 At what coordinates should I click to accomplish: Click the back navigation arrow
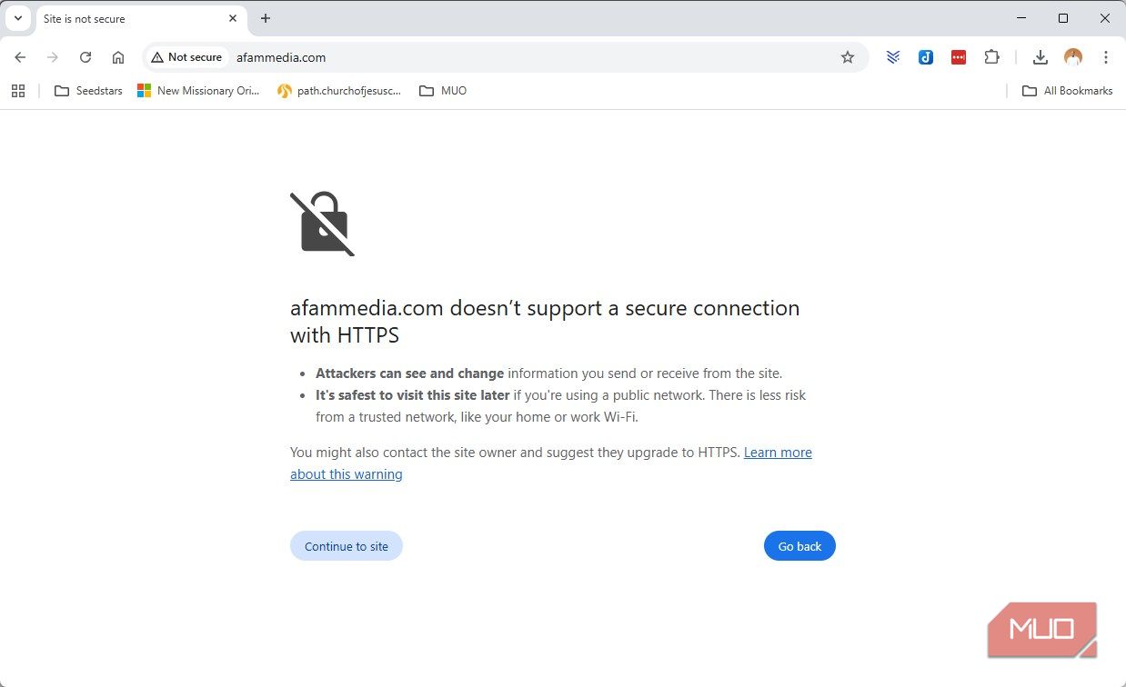(20, 57)
